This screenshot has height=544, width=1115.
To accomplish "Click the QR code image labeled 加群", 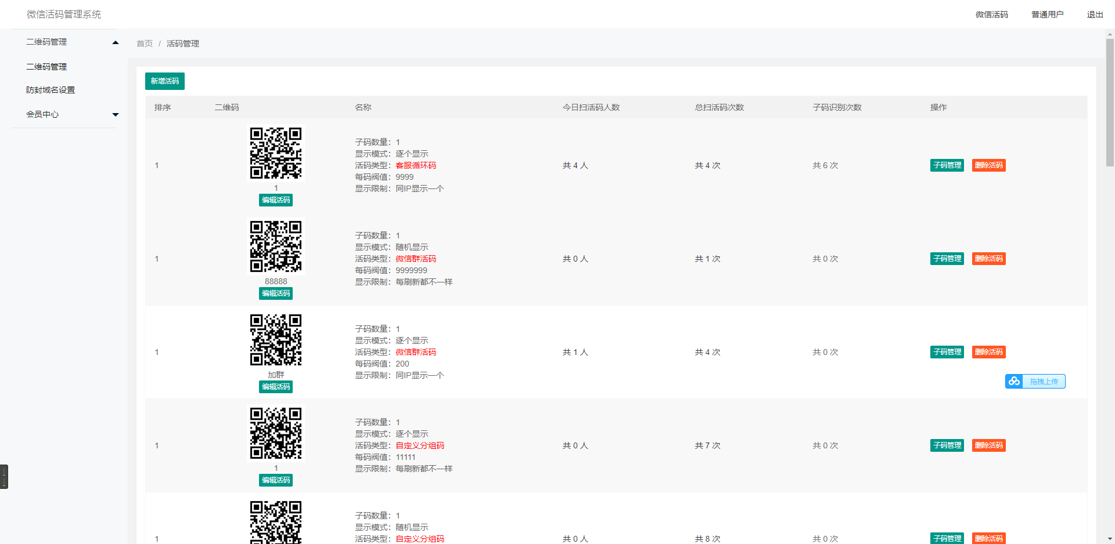I will click(276, 340).
